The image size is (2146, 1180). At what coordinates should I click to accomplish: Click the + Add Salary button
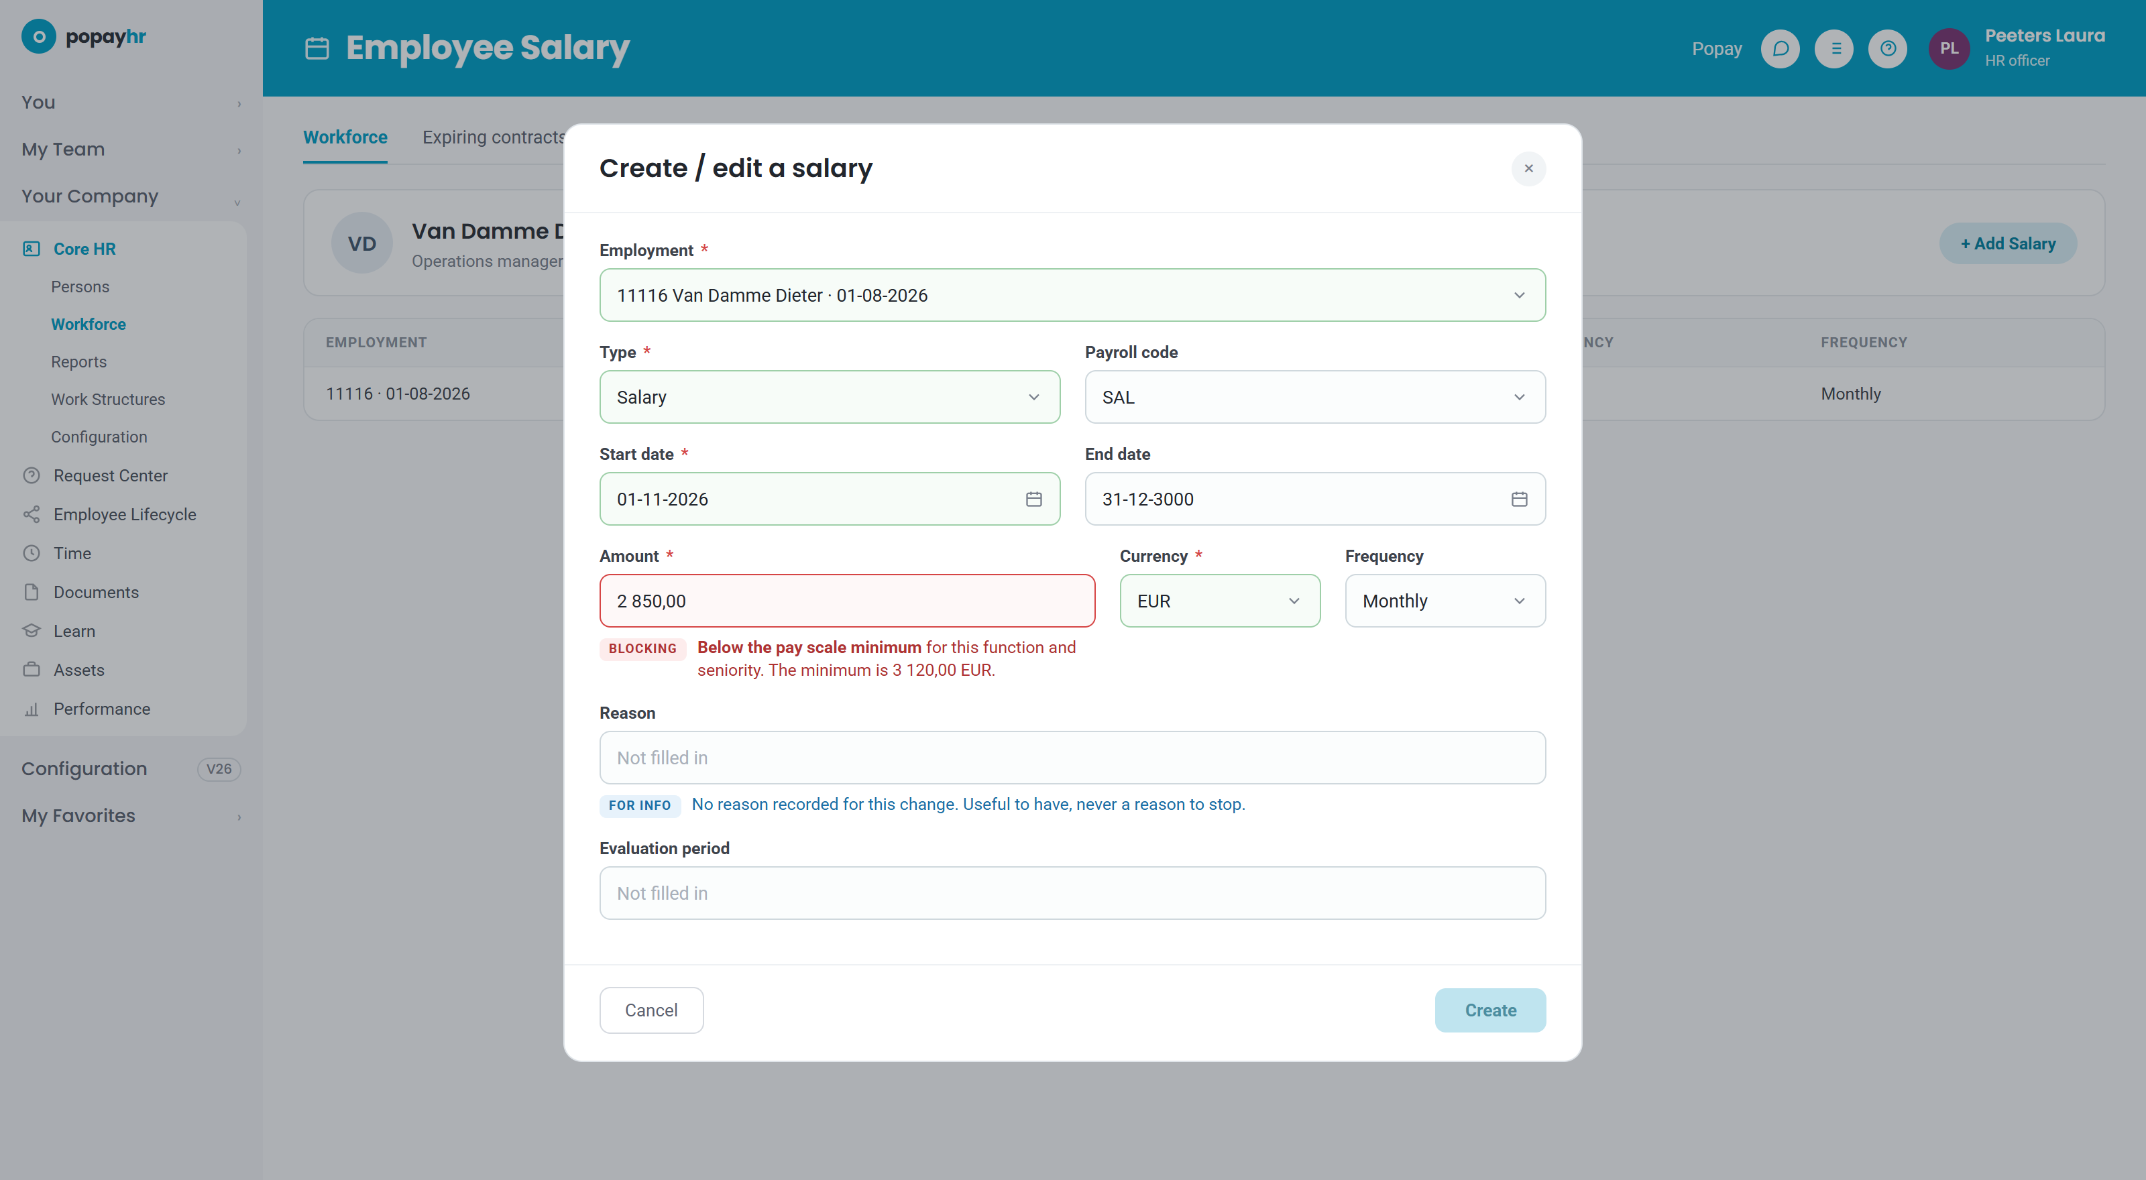2008,243
